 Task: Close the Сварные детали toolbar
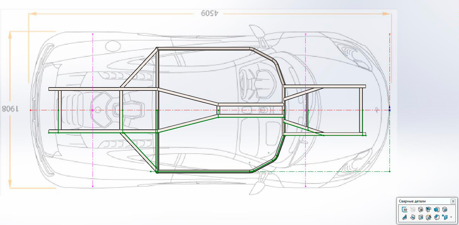(x=453, y=201)
